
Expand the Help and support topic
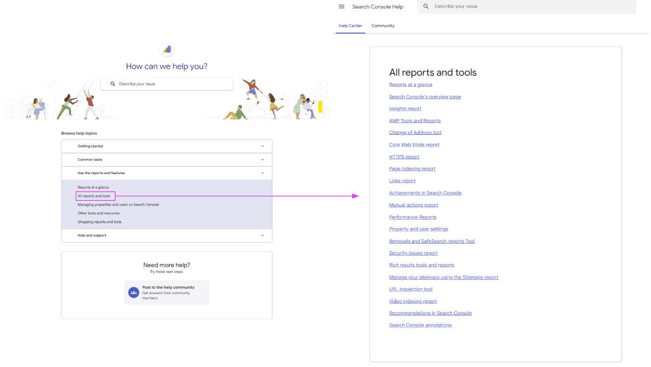tap(167, 236)
